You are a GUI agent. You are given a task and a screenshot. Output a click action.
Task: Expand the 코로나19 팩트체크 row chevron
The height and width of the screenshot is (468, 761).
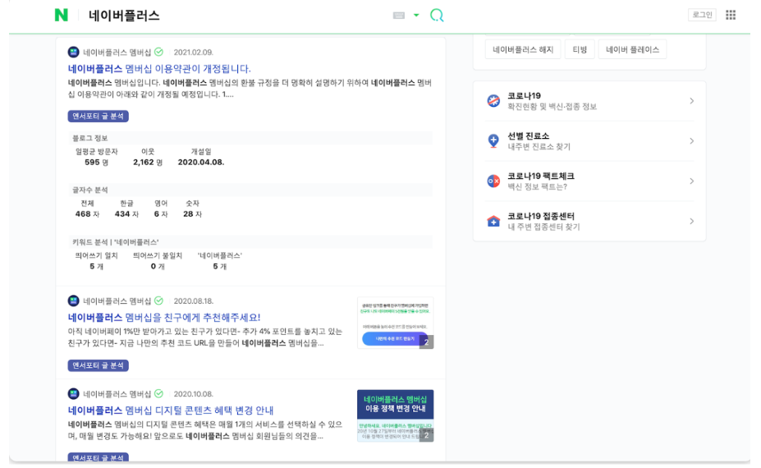click(x=691, y=181)
